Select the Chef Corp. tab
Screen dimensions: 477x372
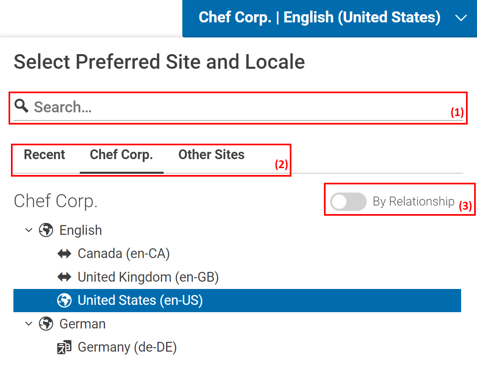pos(121,155)
